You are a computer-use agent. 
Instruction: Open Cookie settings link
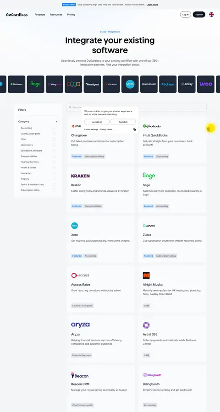[91, 130]
